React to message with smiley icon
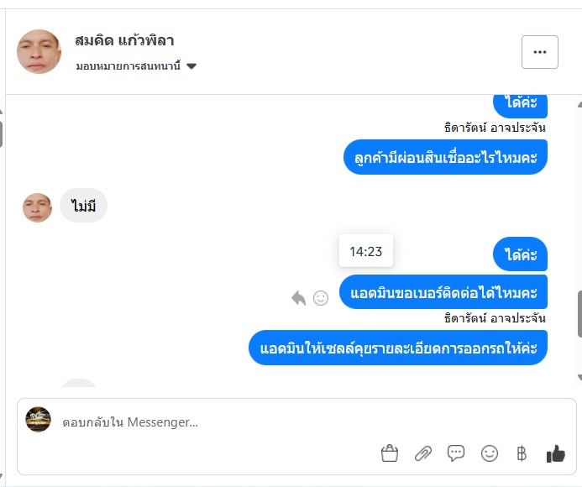Image resolution: width=582 pixels, height=487 pixels. pos(321,297)
